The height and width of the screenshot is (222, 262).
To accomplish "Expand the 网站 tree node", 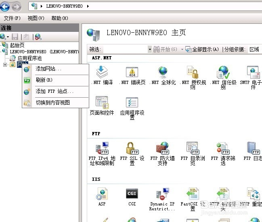I will click(x=5, y=65).
